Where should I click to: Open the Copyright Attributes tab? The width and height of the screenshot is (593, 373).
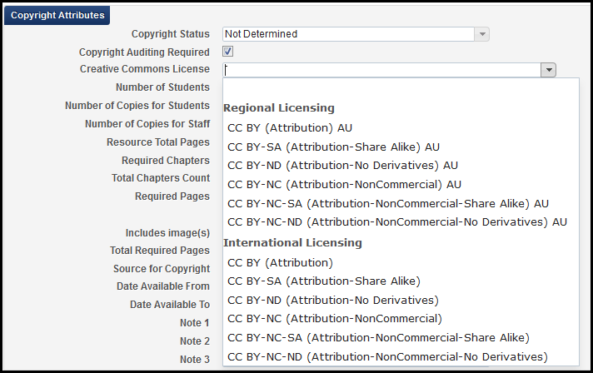pyautogui.click(x=57, y=15)
